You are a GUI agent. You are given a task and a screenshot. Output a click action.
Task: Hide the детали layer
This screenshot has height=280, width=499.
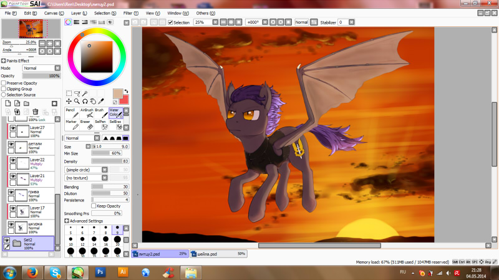11,144
